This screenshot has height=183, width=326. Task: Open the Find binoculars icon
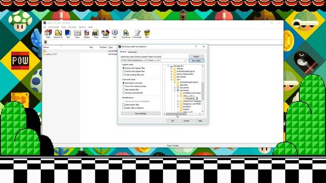[96, 34]
